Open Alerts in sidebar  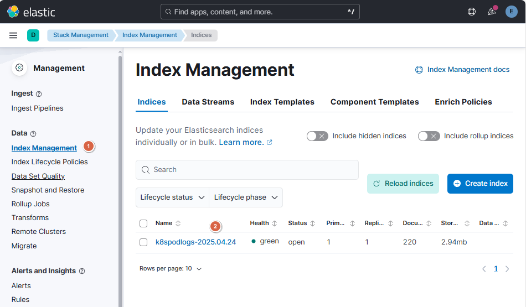tap(21, 286)
